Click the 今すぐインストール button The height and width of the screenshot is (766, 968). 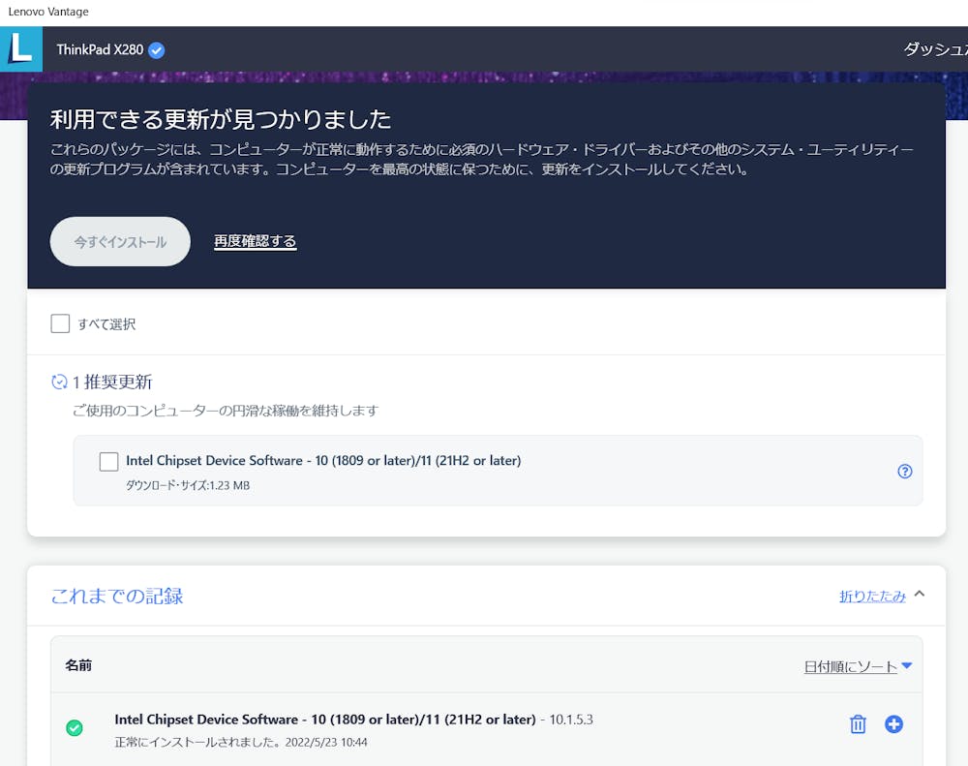click(120, 241)
